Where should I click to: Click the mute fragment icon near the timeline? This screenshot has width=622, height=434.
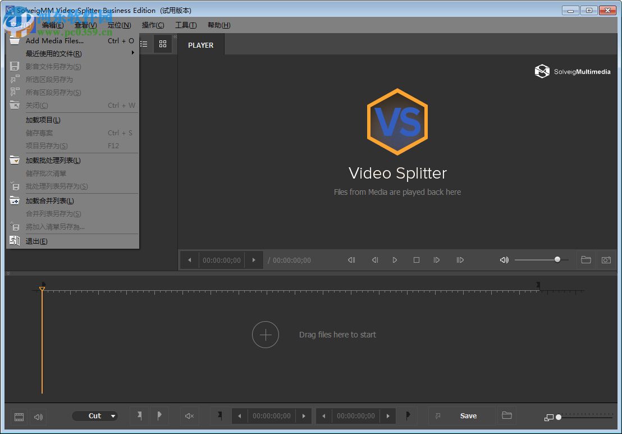(x=189, y=415)
